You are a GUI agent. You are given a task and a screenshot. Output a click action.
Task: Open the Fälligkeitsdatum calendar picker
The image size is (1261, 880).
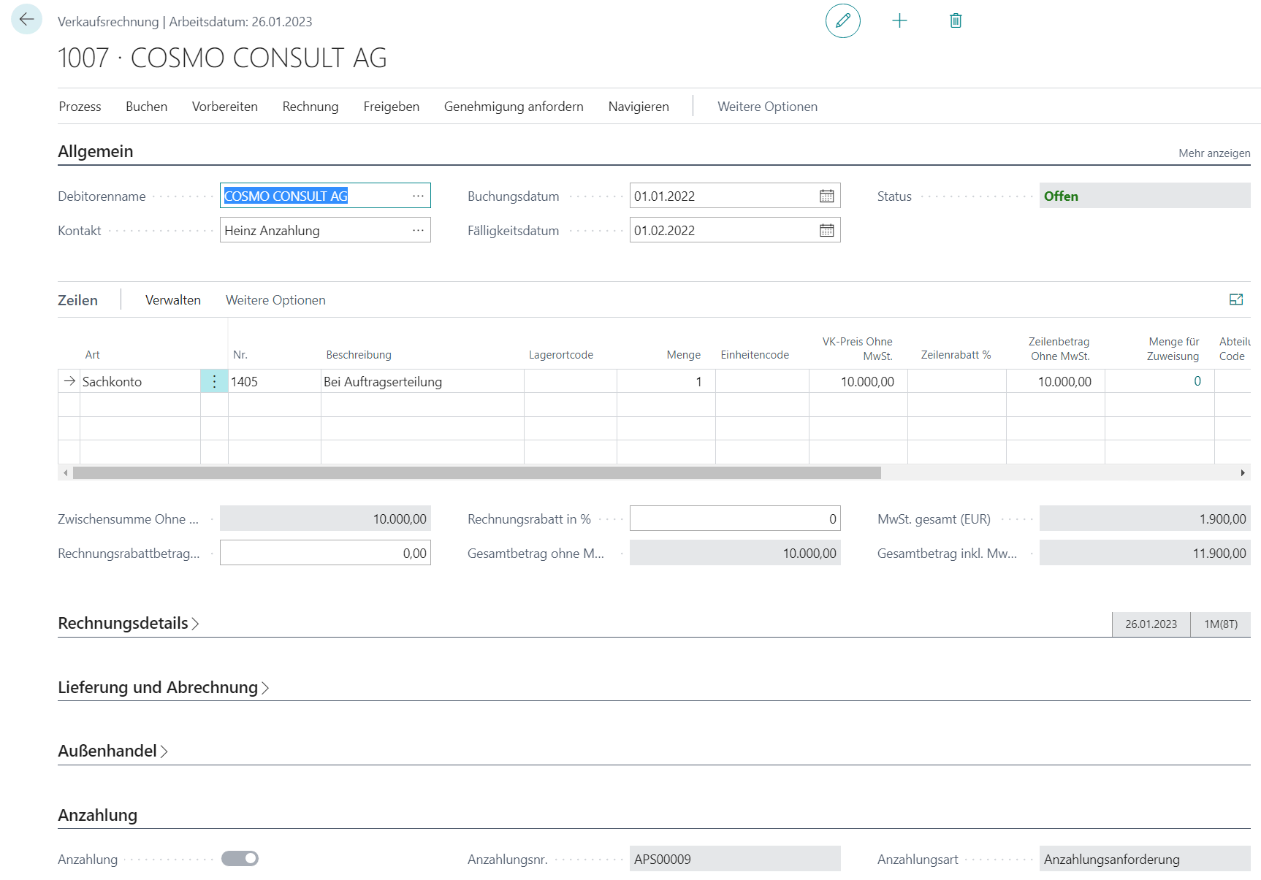pos(826,230)
